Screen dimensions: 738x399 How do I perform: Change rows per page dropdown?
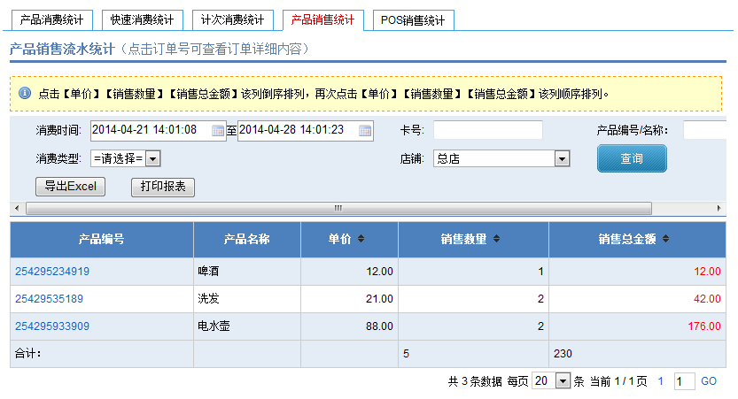(563, 381)
